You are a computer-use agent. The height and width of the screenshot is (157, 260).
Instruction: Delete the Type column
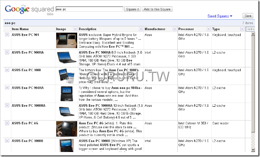[242, 29]
